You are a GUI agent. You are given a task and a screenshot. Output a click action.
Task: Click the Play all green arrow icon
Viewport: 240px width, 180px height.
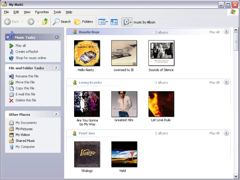pos(11,46)
